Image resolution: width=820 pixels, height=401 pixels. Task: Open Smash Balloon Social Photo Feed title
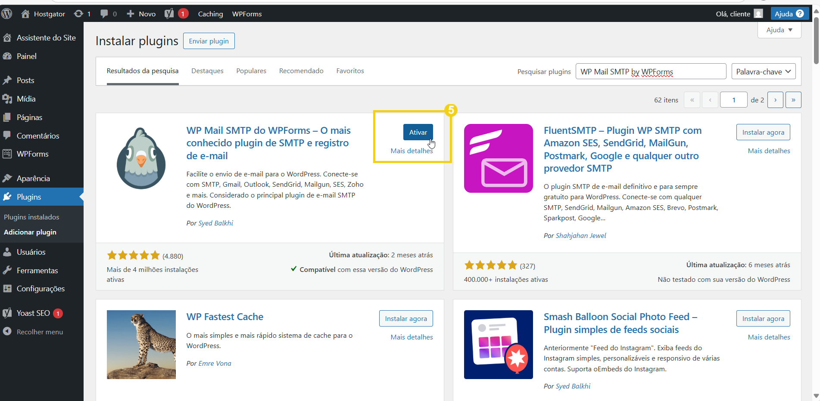[620, 323]
